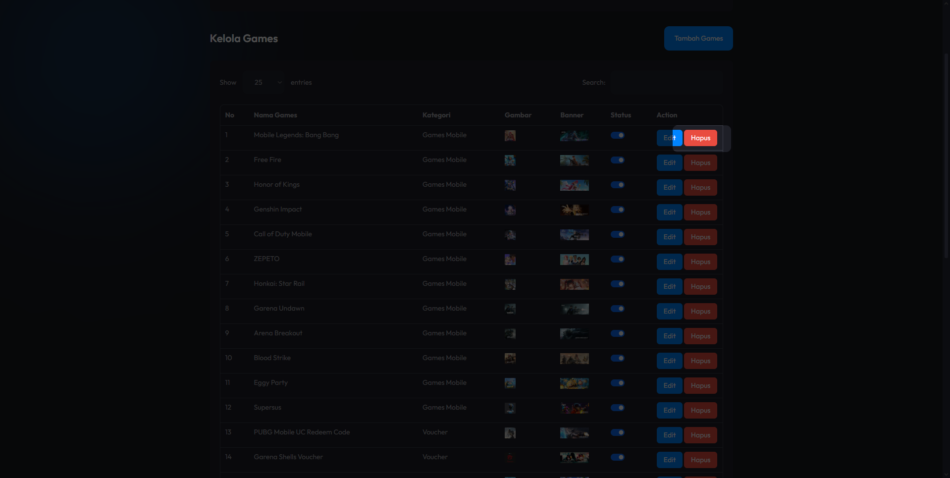Open Garena Undawn banner thumbnail

click(x=575, y=309)
